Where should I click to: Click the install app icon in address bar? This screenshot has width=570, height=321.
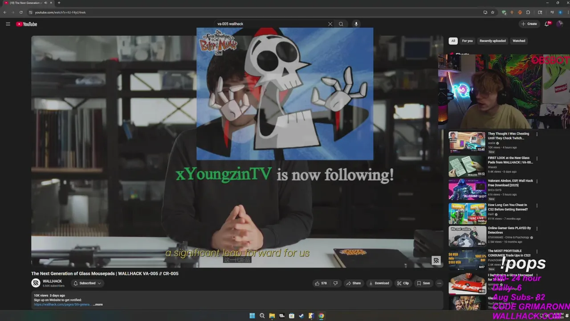485,12
